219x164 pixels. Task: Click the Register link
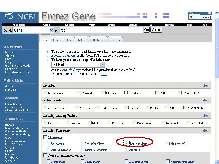206,17
